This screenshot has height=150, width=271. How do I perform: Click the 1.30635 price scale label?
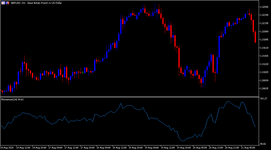[264, 89]
